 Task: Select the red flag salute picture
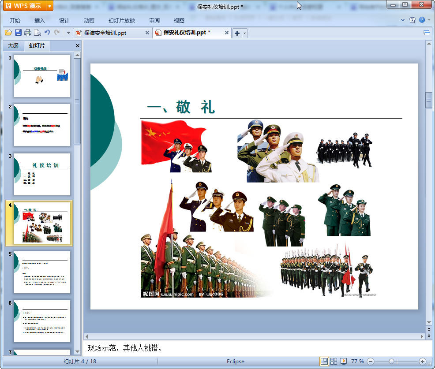[176, 146]
